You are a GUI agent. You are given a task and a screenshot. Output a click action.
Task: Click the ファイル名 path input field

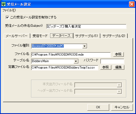pos(71,55)
